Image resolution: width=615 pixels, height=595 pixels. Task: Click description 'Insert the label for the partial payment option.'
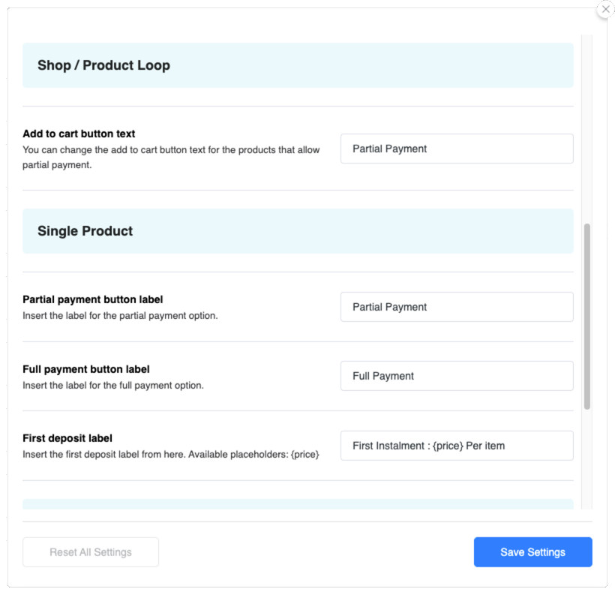[x=120, y=316]
